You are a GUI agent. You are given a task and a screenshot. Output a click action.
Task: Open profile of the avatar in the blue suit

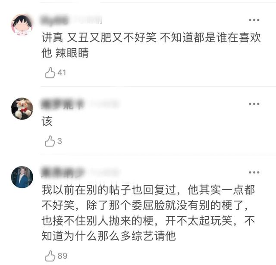point(22,177)
